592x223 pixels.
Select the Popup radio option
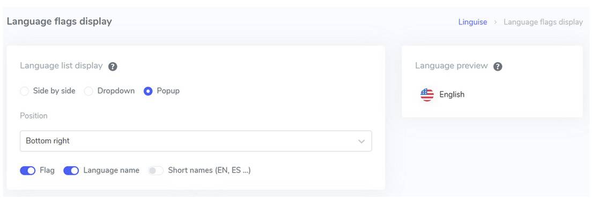tap(148, 91)
